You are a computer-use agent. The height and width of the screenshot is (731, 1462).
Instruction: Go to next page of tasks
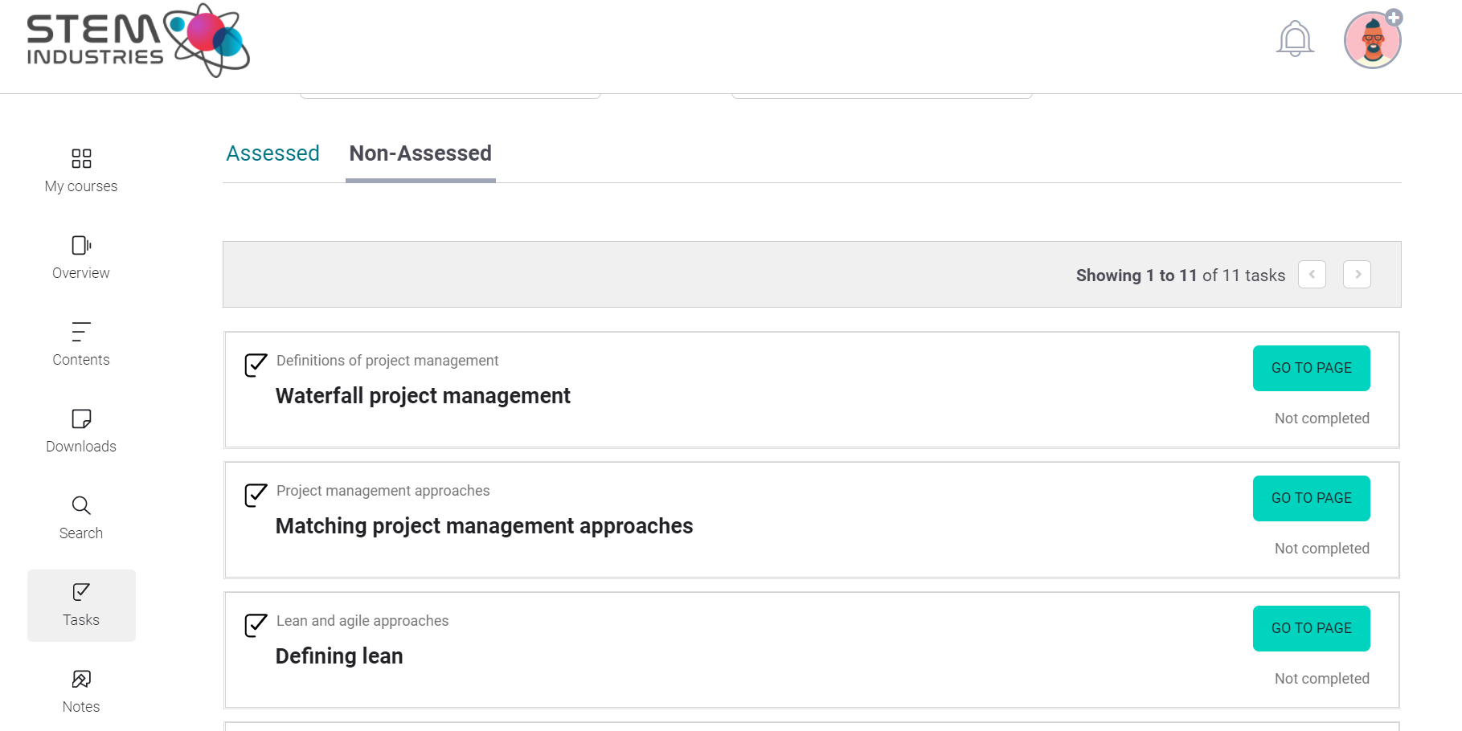[x=1357, y=275]
